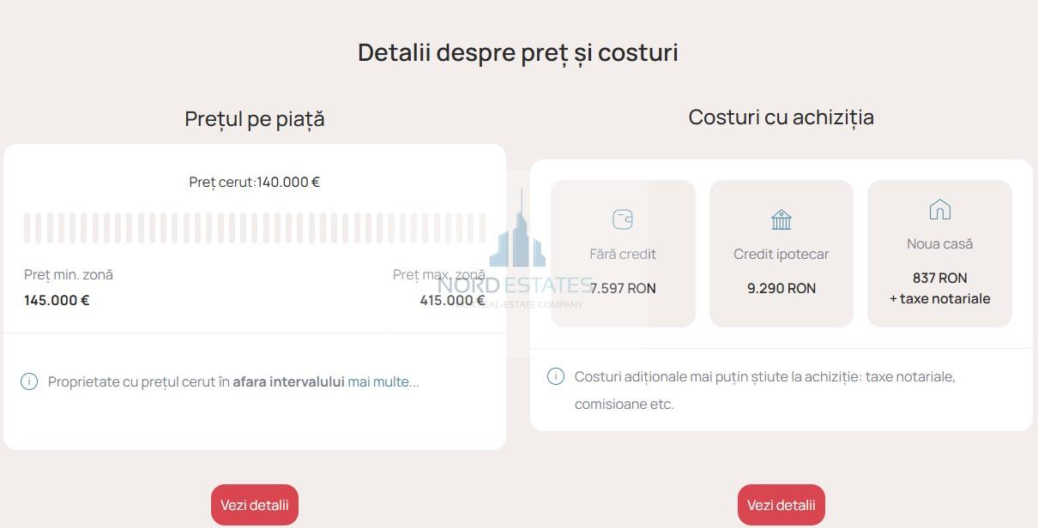The width and height of the screenshot is (1038, 528).
Task: Open the mai multe... link
Action: tap(383, 381)
